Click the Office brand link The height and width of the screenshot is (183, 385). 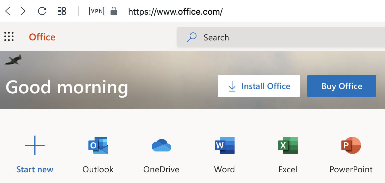[x=42, y=37]
